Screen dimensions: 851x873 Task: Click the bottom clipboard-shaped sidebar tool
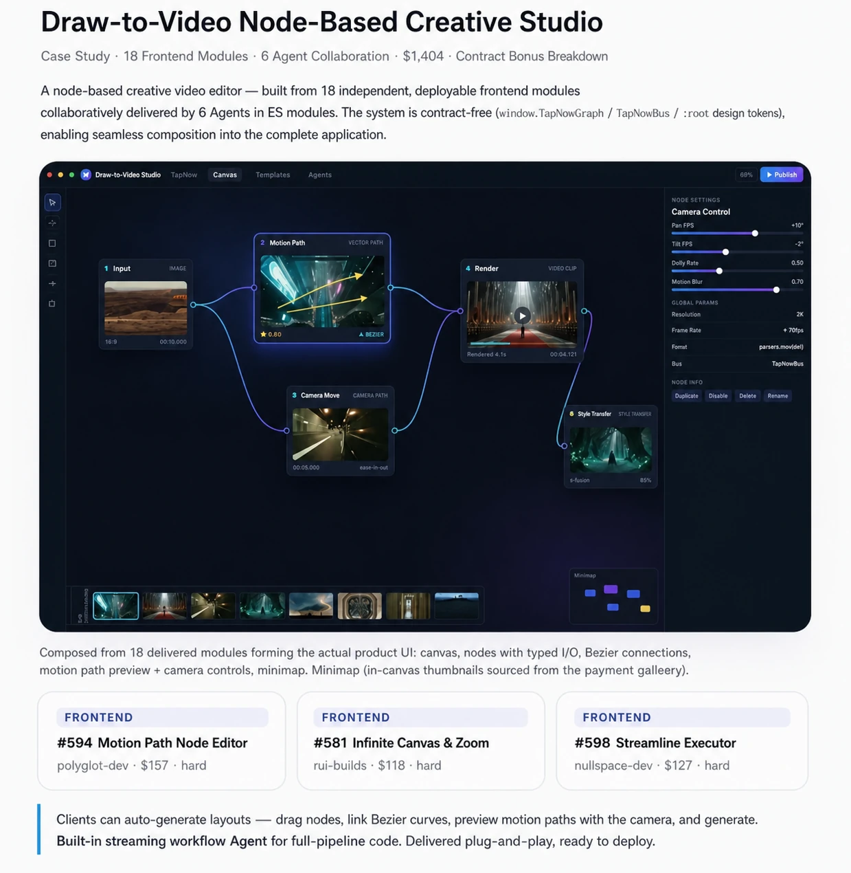52,303
